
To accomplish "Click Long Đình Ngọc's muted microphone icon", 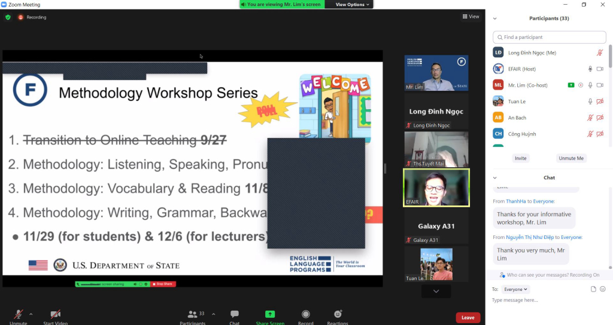I will point(600,53).
